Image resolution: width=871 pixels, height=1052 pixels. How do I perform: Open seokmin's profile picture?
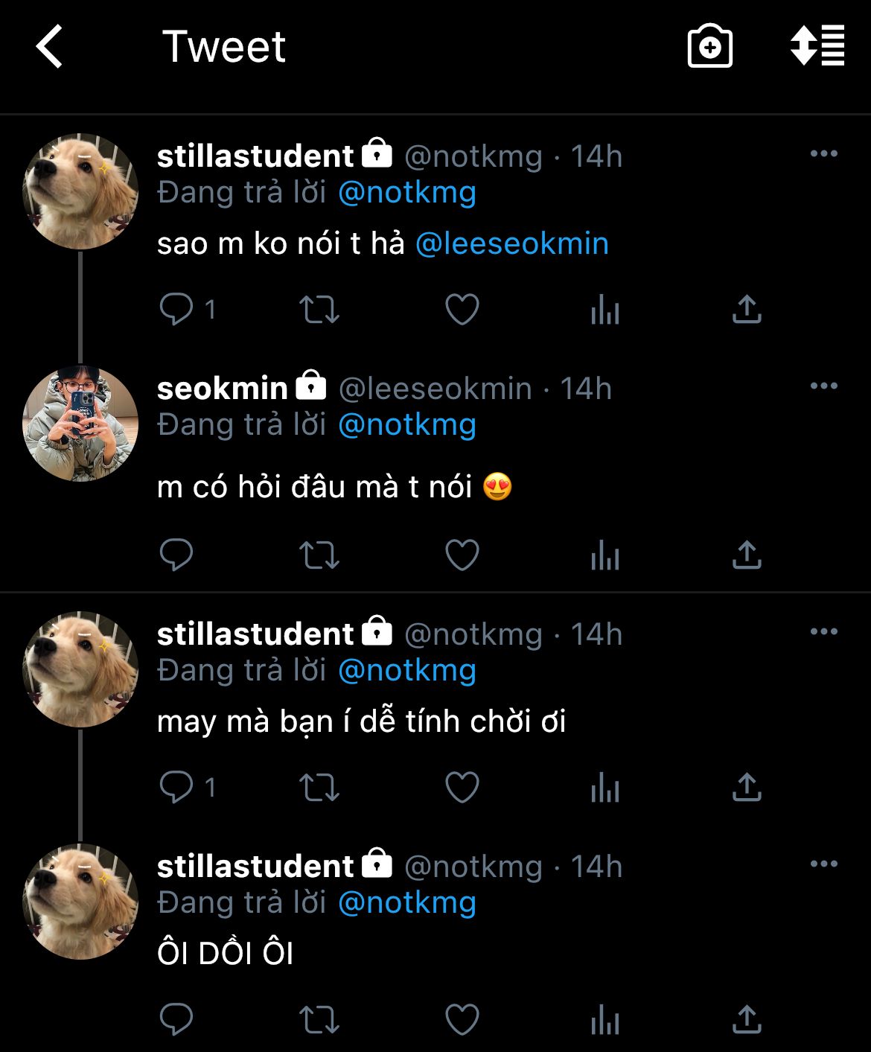[80, 424]
